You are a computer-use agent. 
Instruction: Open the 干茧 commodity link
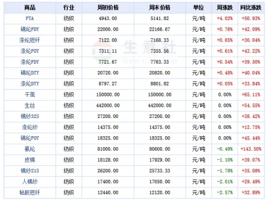(x=30, y=95)
